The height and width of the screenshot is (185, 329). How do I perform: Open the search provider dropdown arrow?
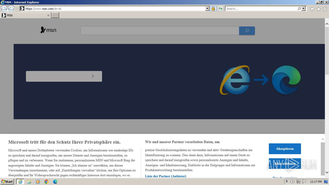[304, 8]
